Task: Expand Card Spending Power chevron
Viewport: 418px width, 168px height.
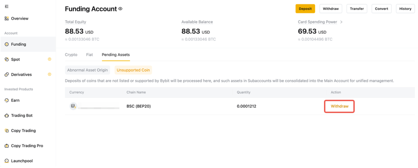Action: point(341,22)
